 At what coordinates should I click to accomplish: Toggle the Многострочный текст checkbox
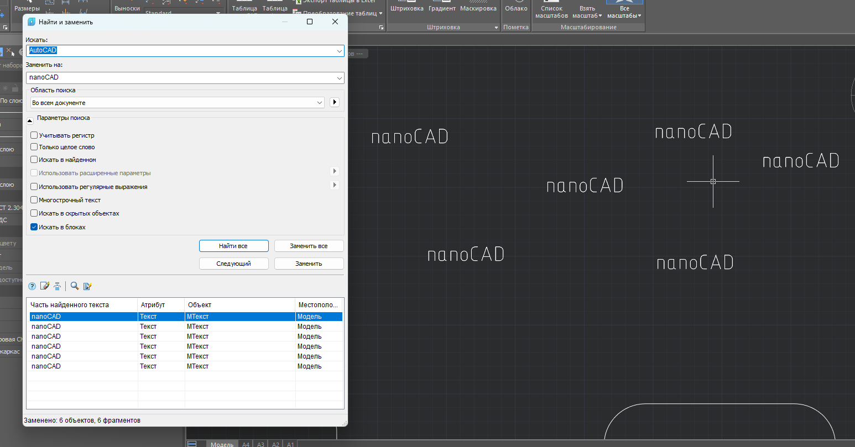click(34, 200)
